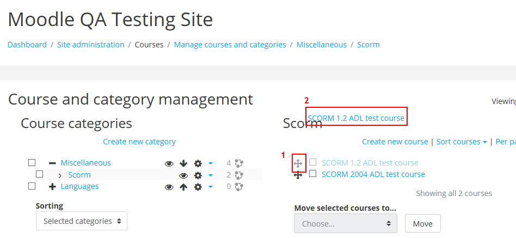Open the Sort courses dropdown
Screen dimensions: 516x238
[462, 142]
